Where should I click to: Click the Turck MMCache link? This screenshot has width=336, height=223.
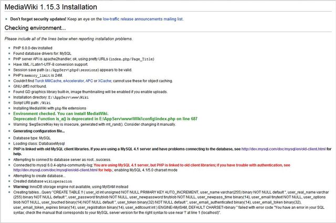tap(48, 81)
